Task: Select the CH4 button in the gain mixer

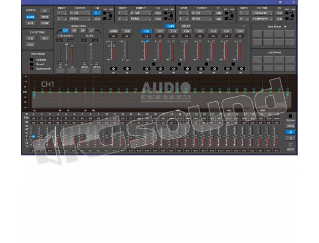Action: (x=187, y=31)
